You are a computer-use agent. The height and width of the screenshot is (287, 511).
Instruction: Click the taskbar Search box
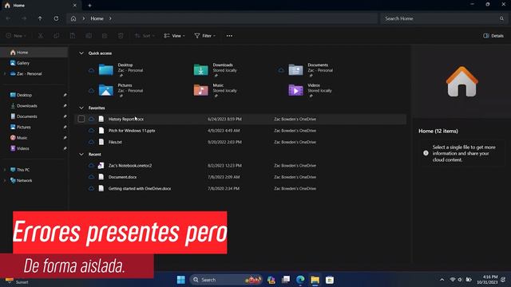[225, 280]
